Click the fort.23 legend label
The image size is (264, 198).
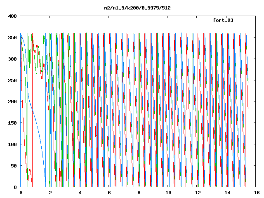[x=223, y=20]
